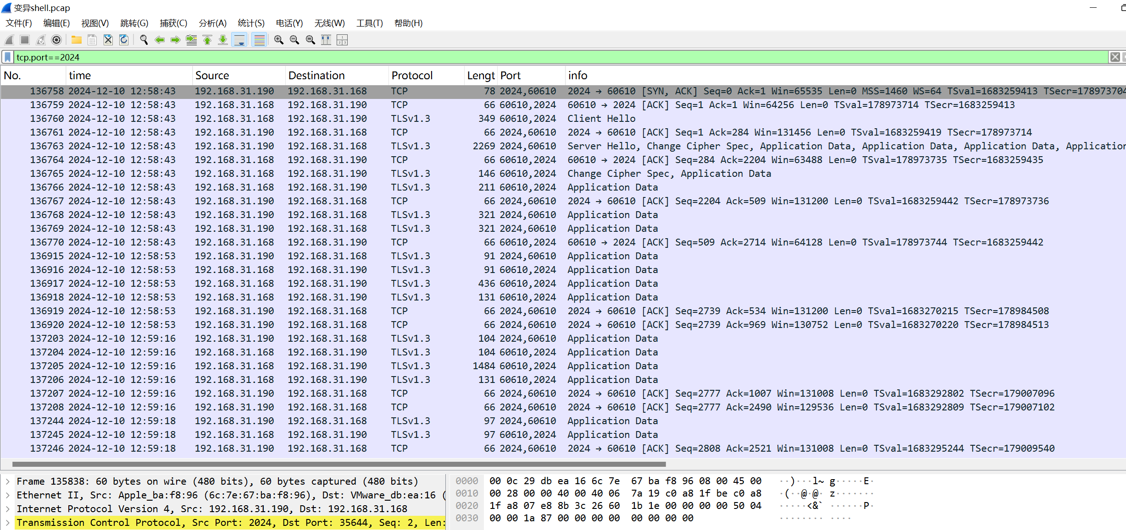Open the 帮助(H) menu
The width and height of the screenshot is (1126, 530).
[409, 23]
